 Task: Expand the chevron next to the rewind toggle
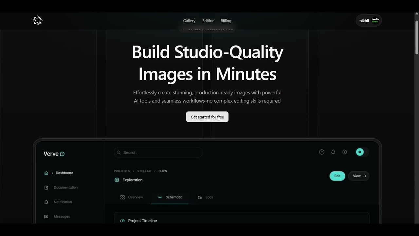coord(366,152)
